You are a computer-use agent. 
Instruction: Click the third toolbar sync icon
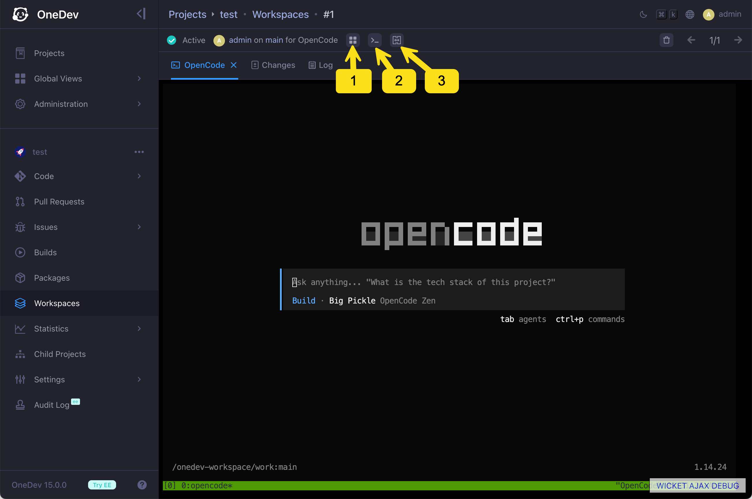(397, 40)
